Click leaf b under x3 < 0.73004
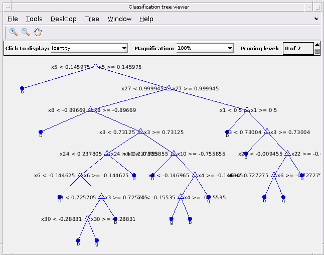 (246, 154)
